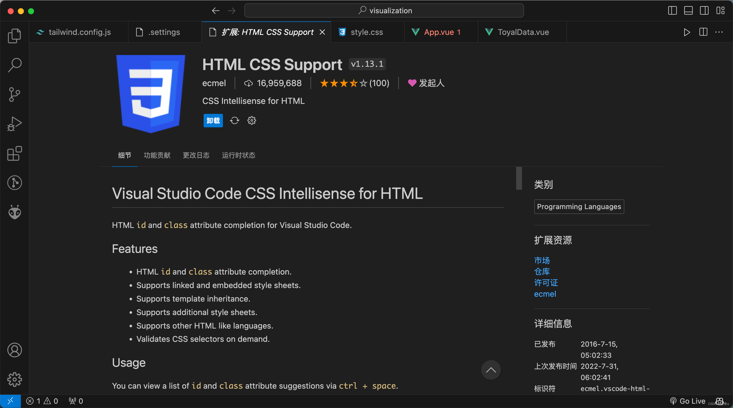733x408 pixels.
Task: Click the Programming Languages category tag
Action: tap(579, 207)
